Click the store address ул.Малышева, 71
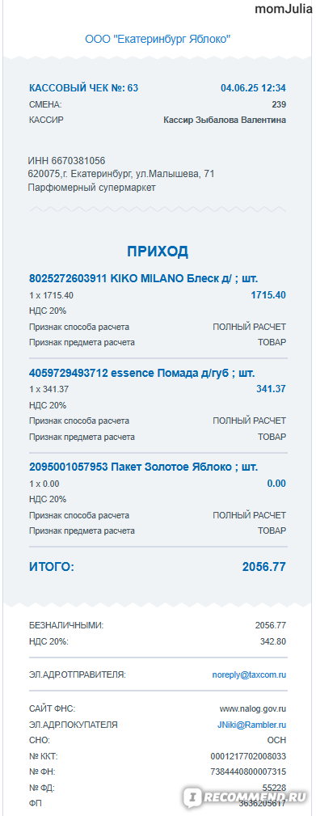The image size is (316, 816). (x=175, y=174)
